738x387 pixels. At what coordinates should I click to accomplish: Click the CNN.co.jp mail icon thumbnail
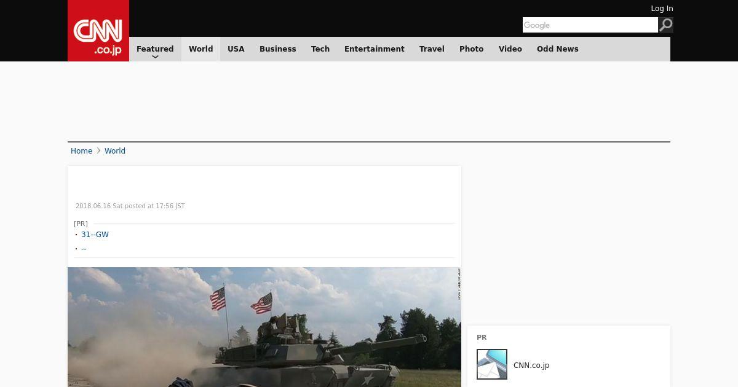tap(492, 364)
